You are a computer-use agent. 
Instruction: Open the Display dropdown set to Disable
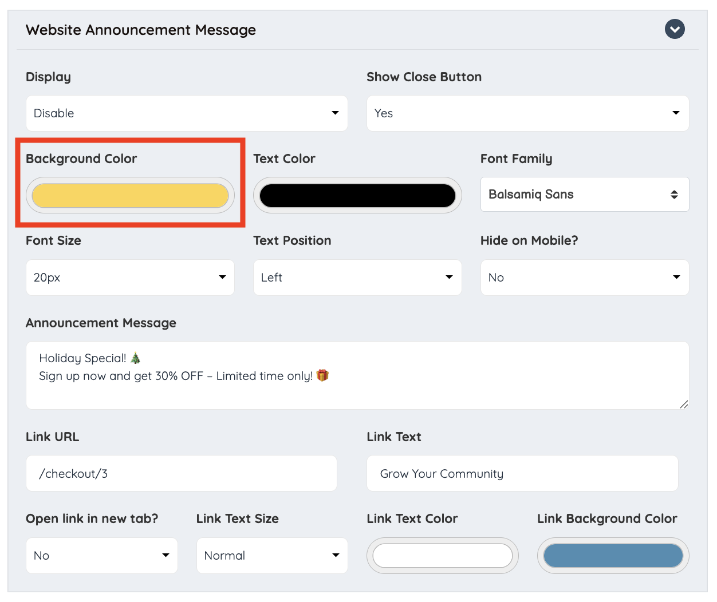187,113
